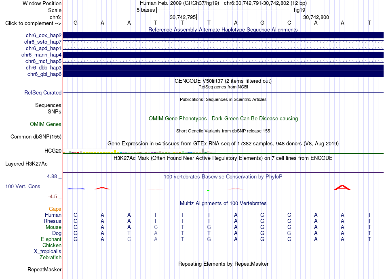Screen dimensions: 384x279
Task: Click the 30,742,800 coordinate marker
Action: point(316,17)
